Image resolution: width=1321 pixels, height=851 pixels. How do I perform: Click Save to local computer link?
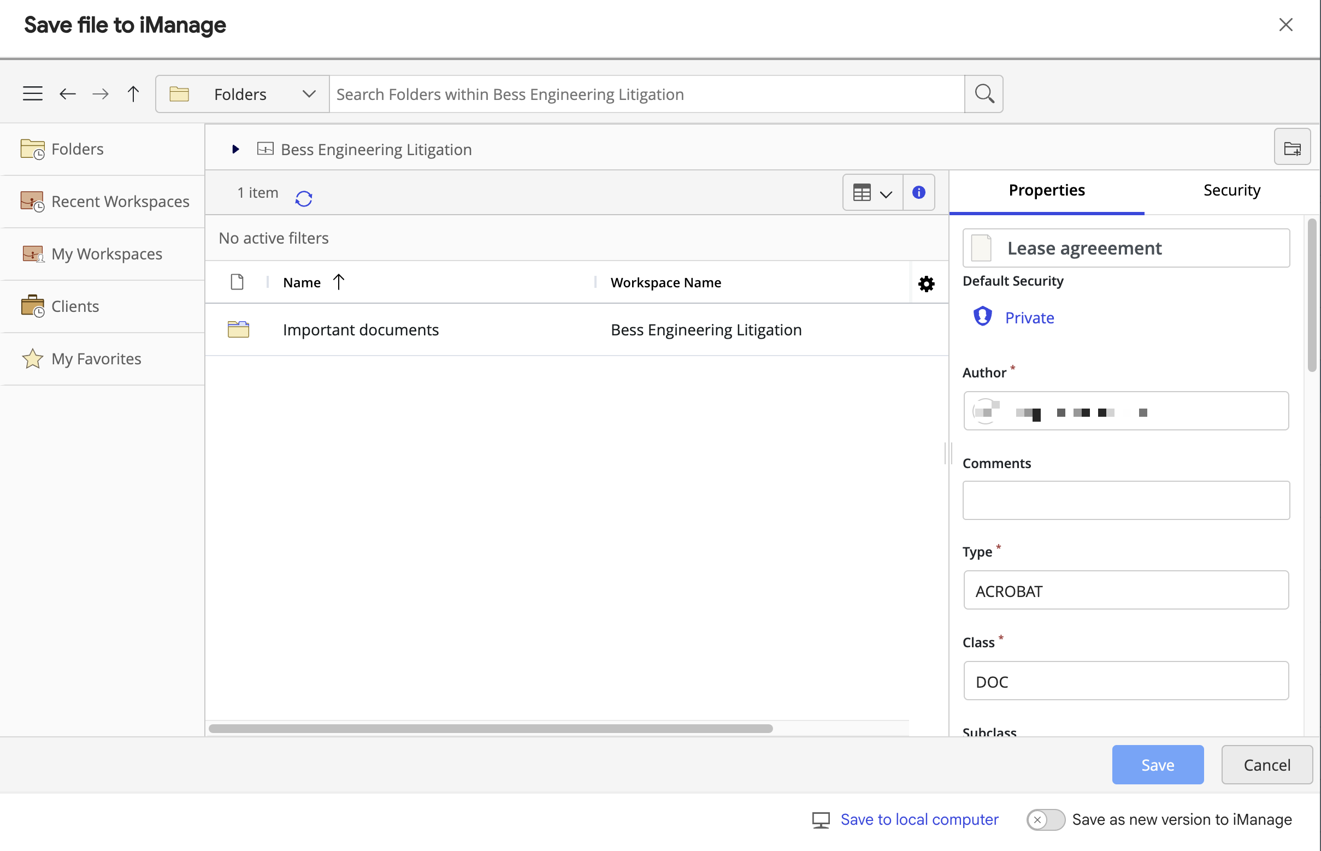919,819
